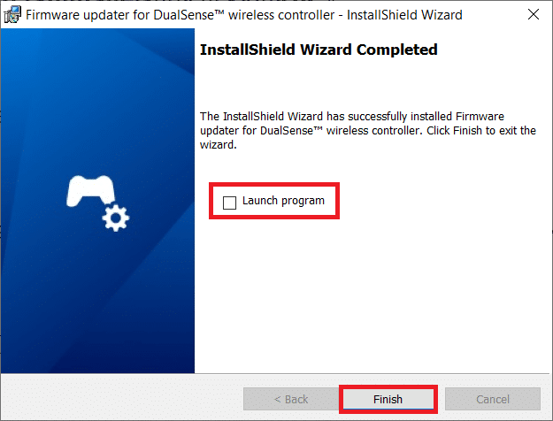Finish the installation wizard
Viewport: 553px width, 421px height.
[x=388, y=399]
